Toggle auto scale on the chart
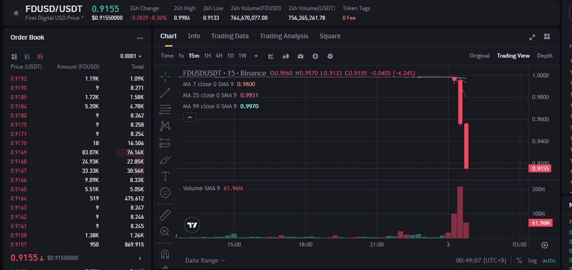 click(548, 260)
